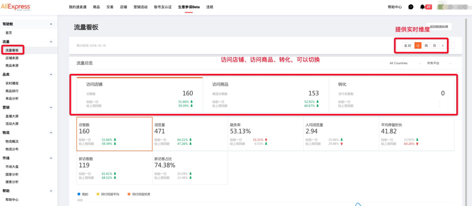Open the 营销活动 top menu
This screenshot has height=206, width=472.
point(140,7)
